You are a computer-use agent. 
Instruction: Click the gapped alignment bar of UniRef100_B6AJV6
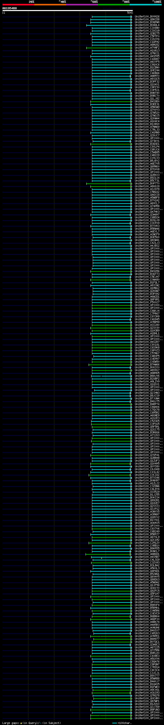111,376
